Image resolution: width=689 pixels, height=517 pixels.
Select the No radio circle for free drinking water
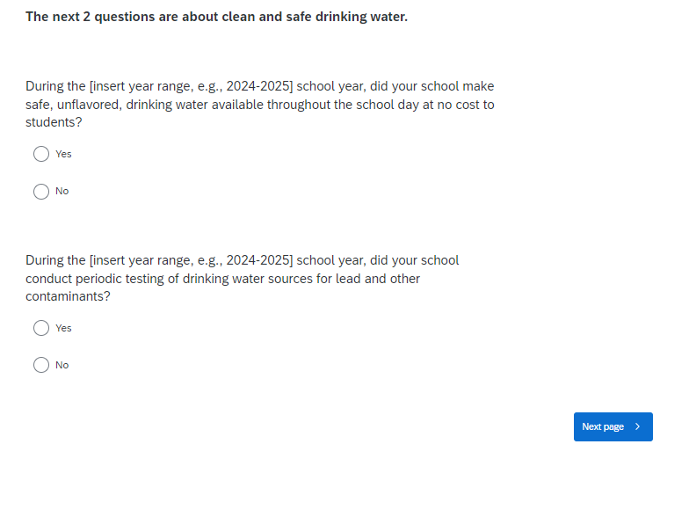41,191
